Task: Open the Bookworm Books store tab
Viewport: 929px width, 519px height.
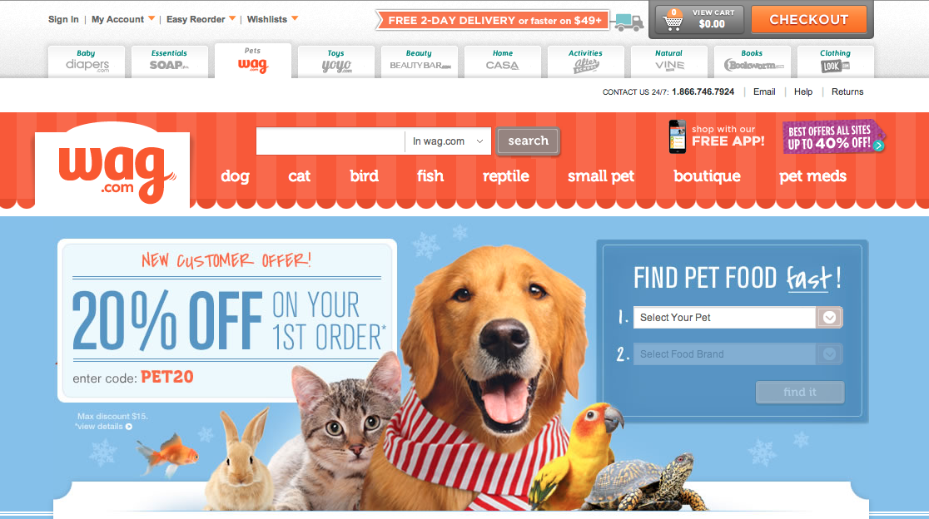Action: [753, 61]
